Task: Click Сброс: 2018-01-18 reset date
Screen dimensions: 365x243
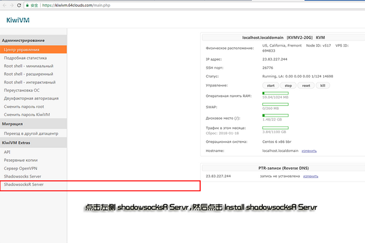Action: tap(222, 133)
